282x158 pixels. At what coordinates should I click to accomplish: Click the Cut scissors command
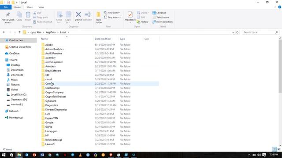[37, 13]
